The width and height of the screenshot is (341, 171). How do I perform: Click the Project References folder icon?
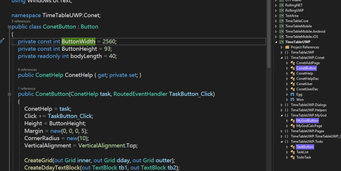pyautogui.click(x=287, y=47)
